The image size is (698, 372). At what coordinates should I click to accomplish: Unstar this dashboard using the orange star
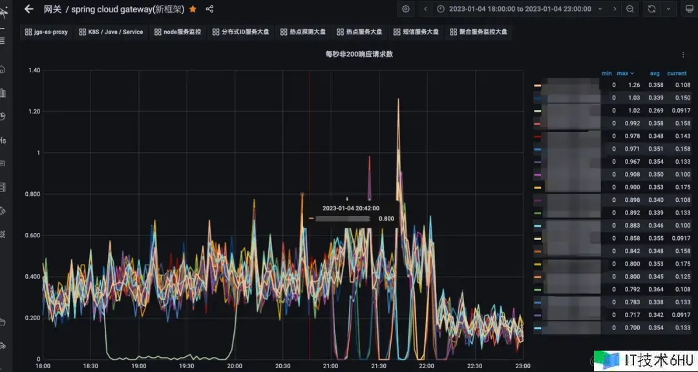click(x=193, y=9)
